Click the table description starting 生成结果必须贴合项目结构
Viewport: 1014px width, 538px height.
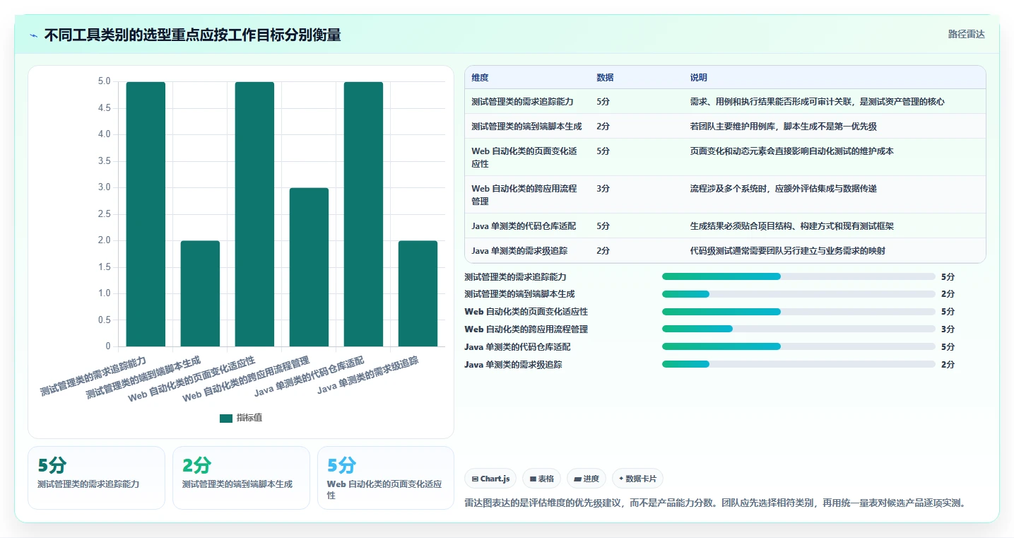792,226
